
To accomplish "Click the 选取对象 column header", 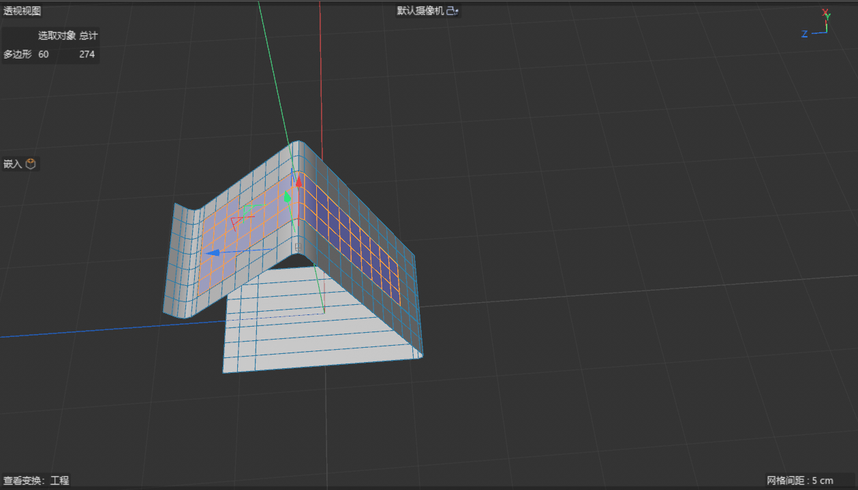I will pyautogui.click(x=57, y=35).
